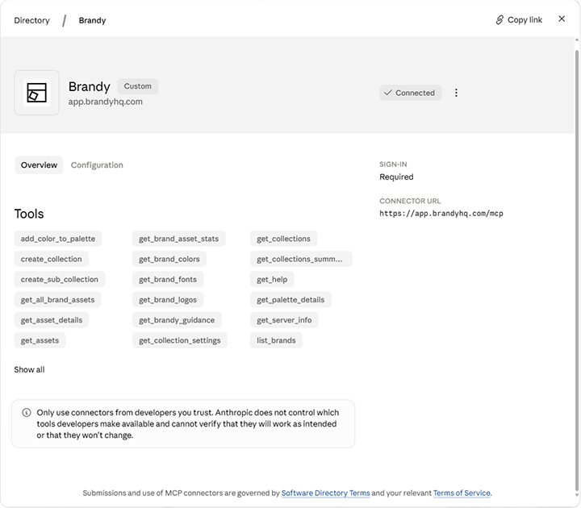This screenshot has width=581, height=508.
Task: Copy link to this connector
Action: pyautogui.click(x=519, y=20)
